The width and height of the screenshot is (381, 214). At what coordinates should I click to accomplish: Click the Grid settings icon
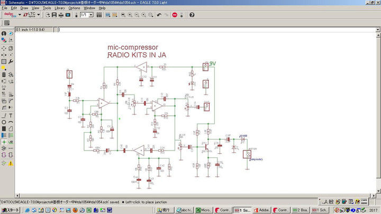tap(7, 23)
